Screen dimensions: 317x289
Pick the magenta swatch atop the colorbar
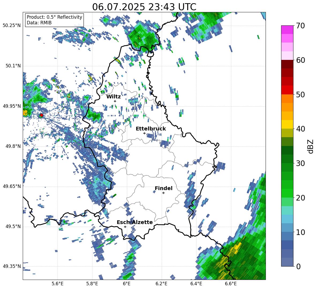[x=287, y=30]
